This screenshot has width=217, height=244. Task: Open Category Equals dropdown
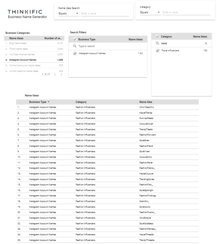click(x=150, y=12)
